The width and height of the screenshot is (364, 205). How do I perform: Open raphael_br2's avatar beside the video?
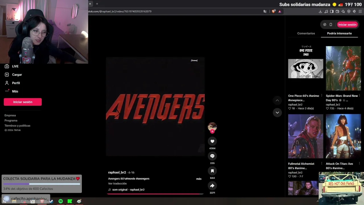(x=212, y=126)
